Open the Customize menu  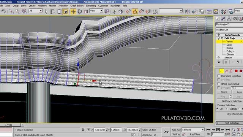(103, 6)
